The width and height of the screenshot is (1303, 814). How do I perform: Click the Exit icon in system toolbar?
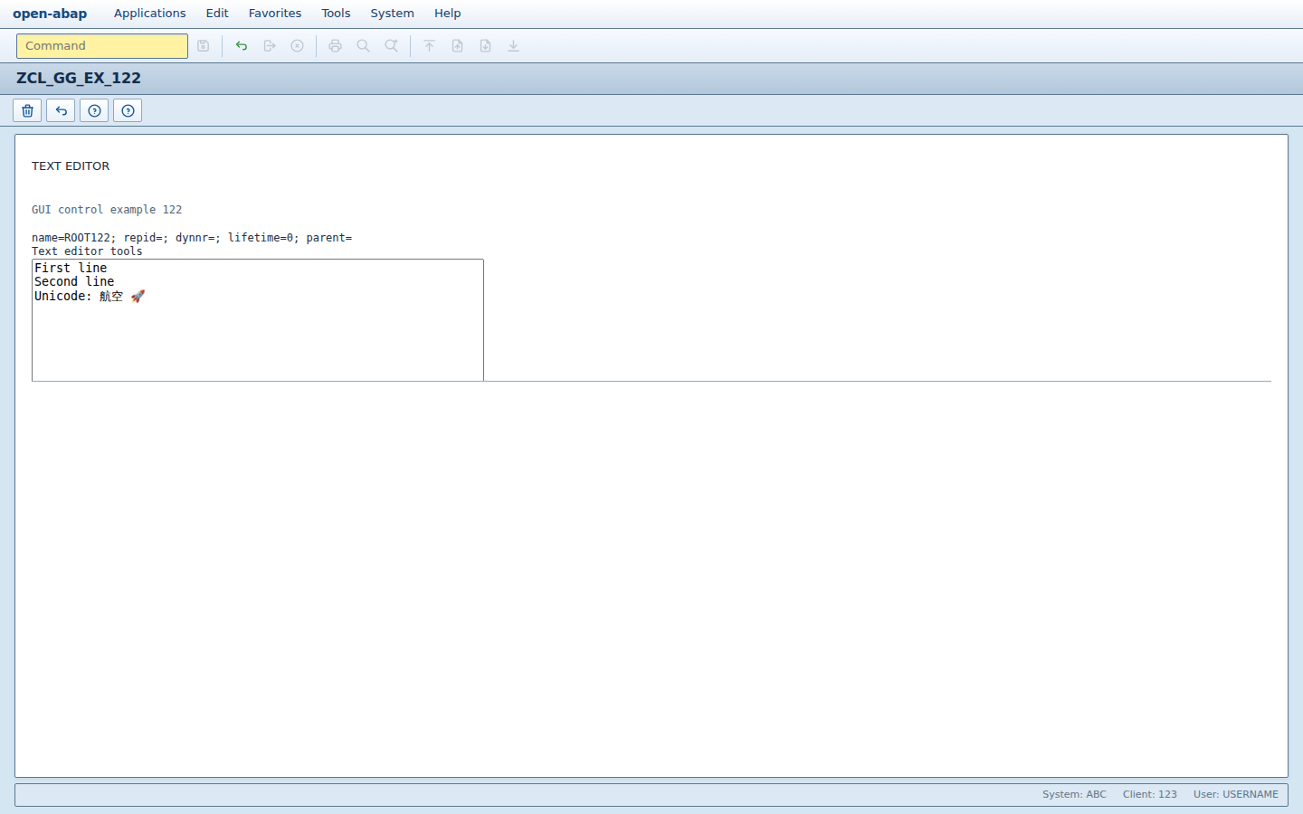click(x=270, y=46)
